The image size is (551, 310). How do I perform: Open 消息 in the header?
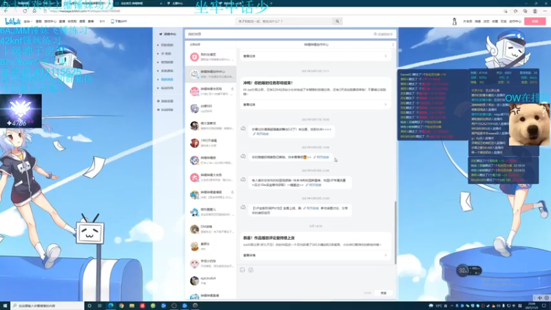(477, 21)
